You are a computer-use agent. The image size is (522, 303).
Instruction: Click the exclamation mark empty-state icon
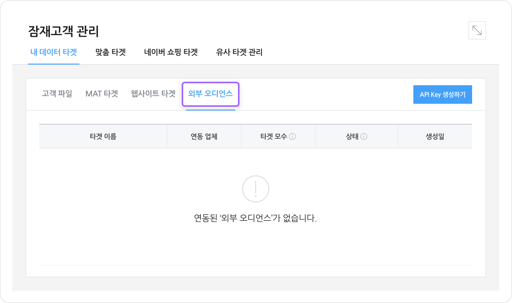click(x=255, y=189)
